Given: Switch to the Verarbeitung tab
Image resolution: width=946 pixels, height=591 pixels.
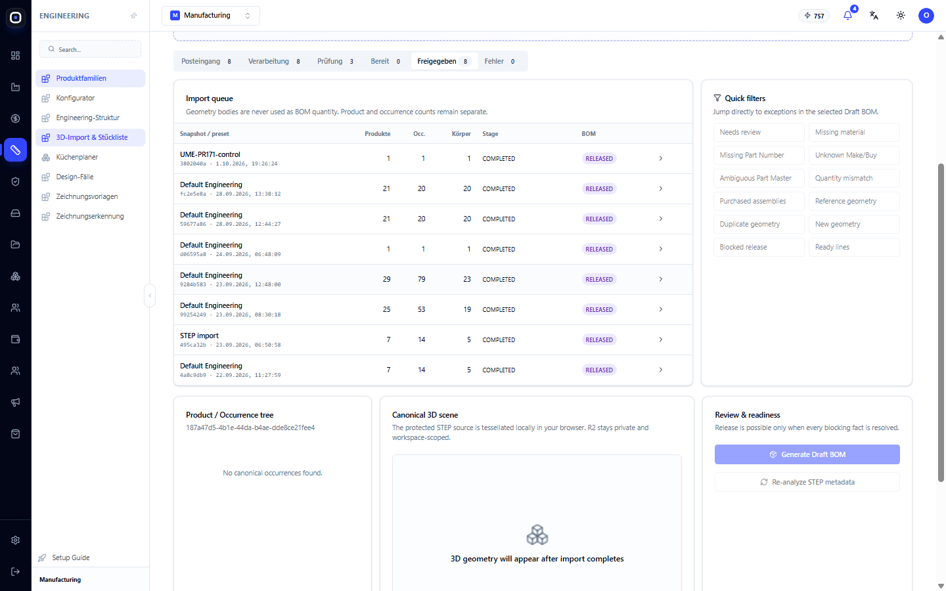Looking at the screenshot, I should (275, 61).
